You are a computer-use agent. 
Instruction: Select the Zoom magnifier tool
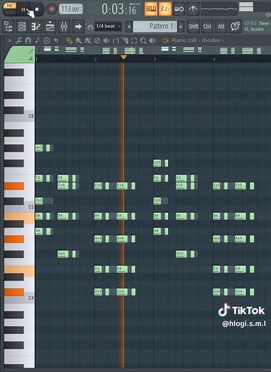point(143,41)
